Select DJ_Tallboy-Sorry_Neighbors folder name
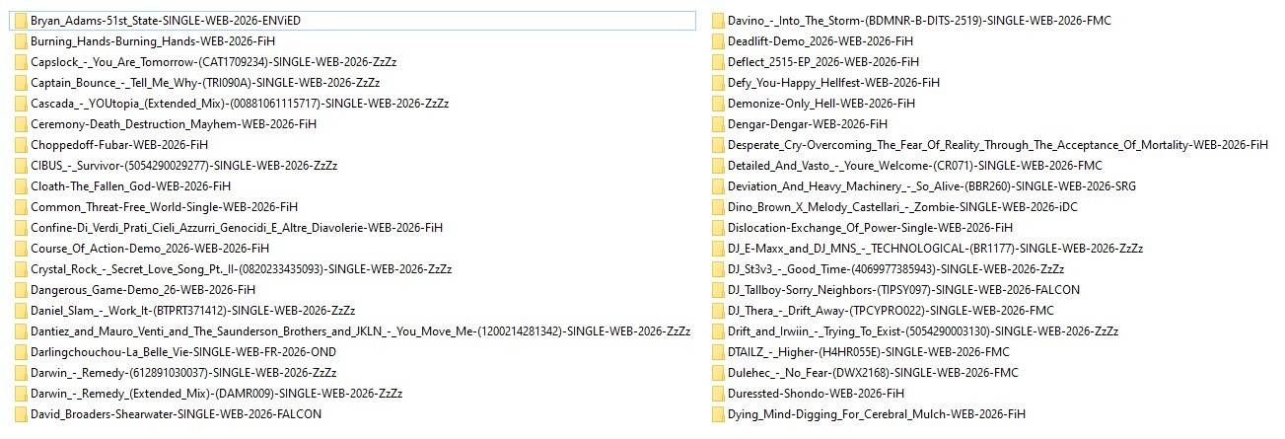Viewport: 1285px width, 439px height. [903, 289]
